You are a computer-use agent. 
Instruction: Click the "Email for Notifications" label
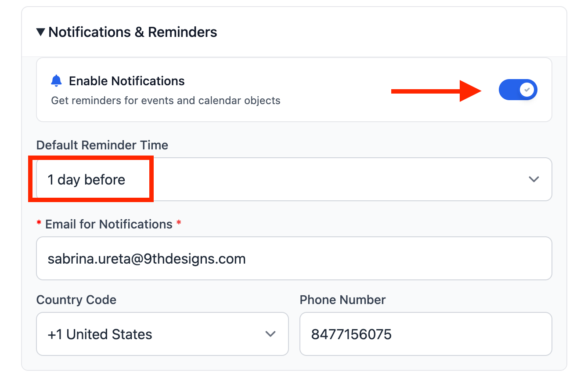tap(109, 224)
